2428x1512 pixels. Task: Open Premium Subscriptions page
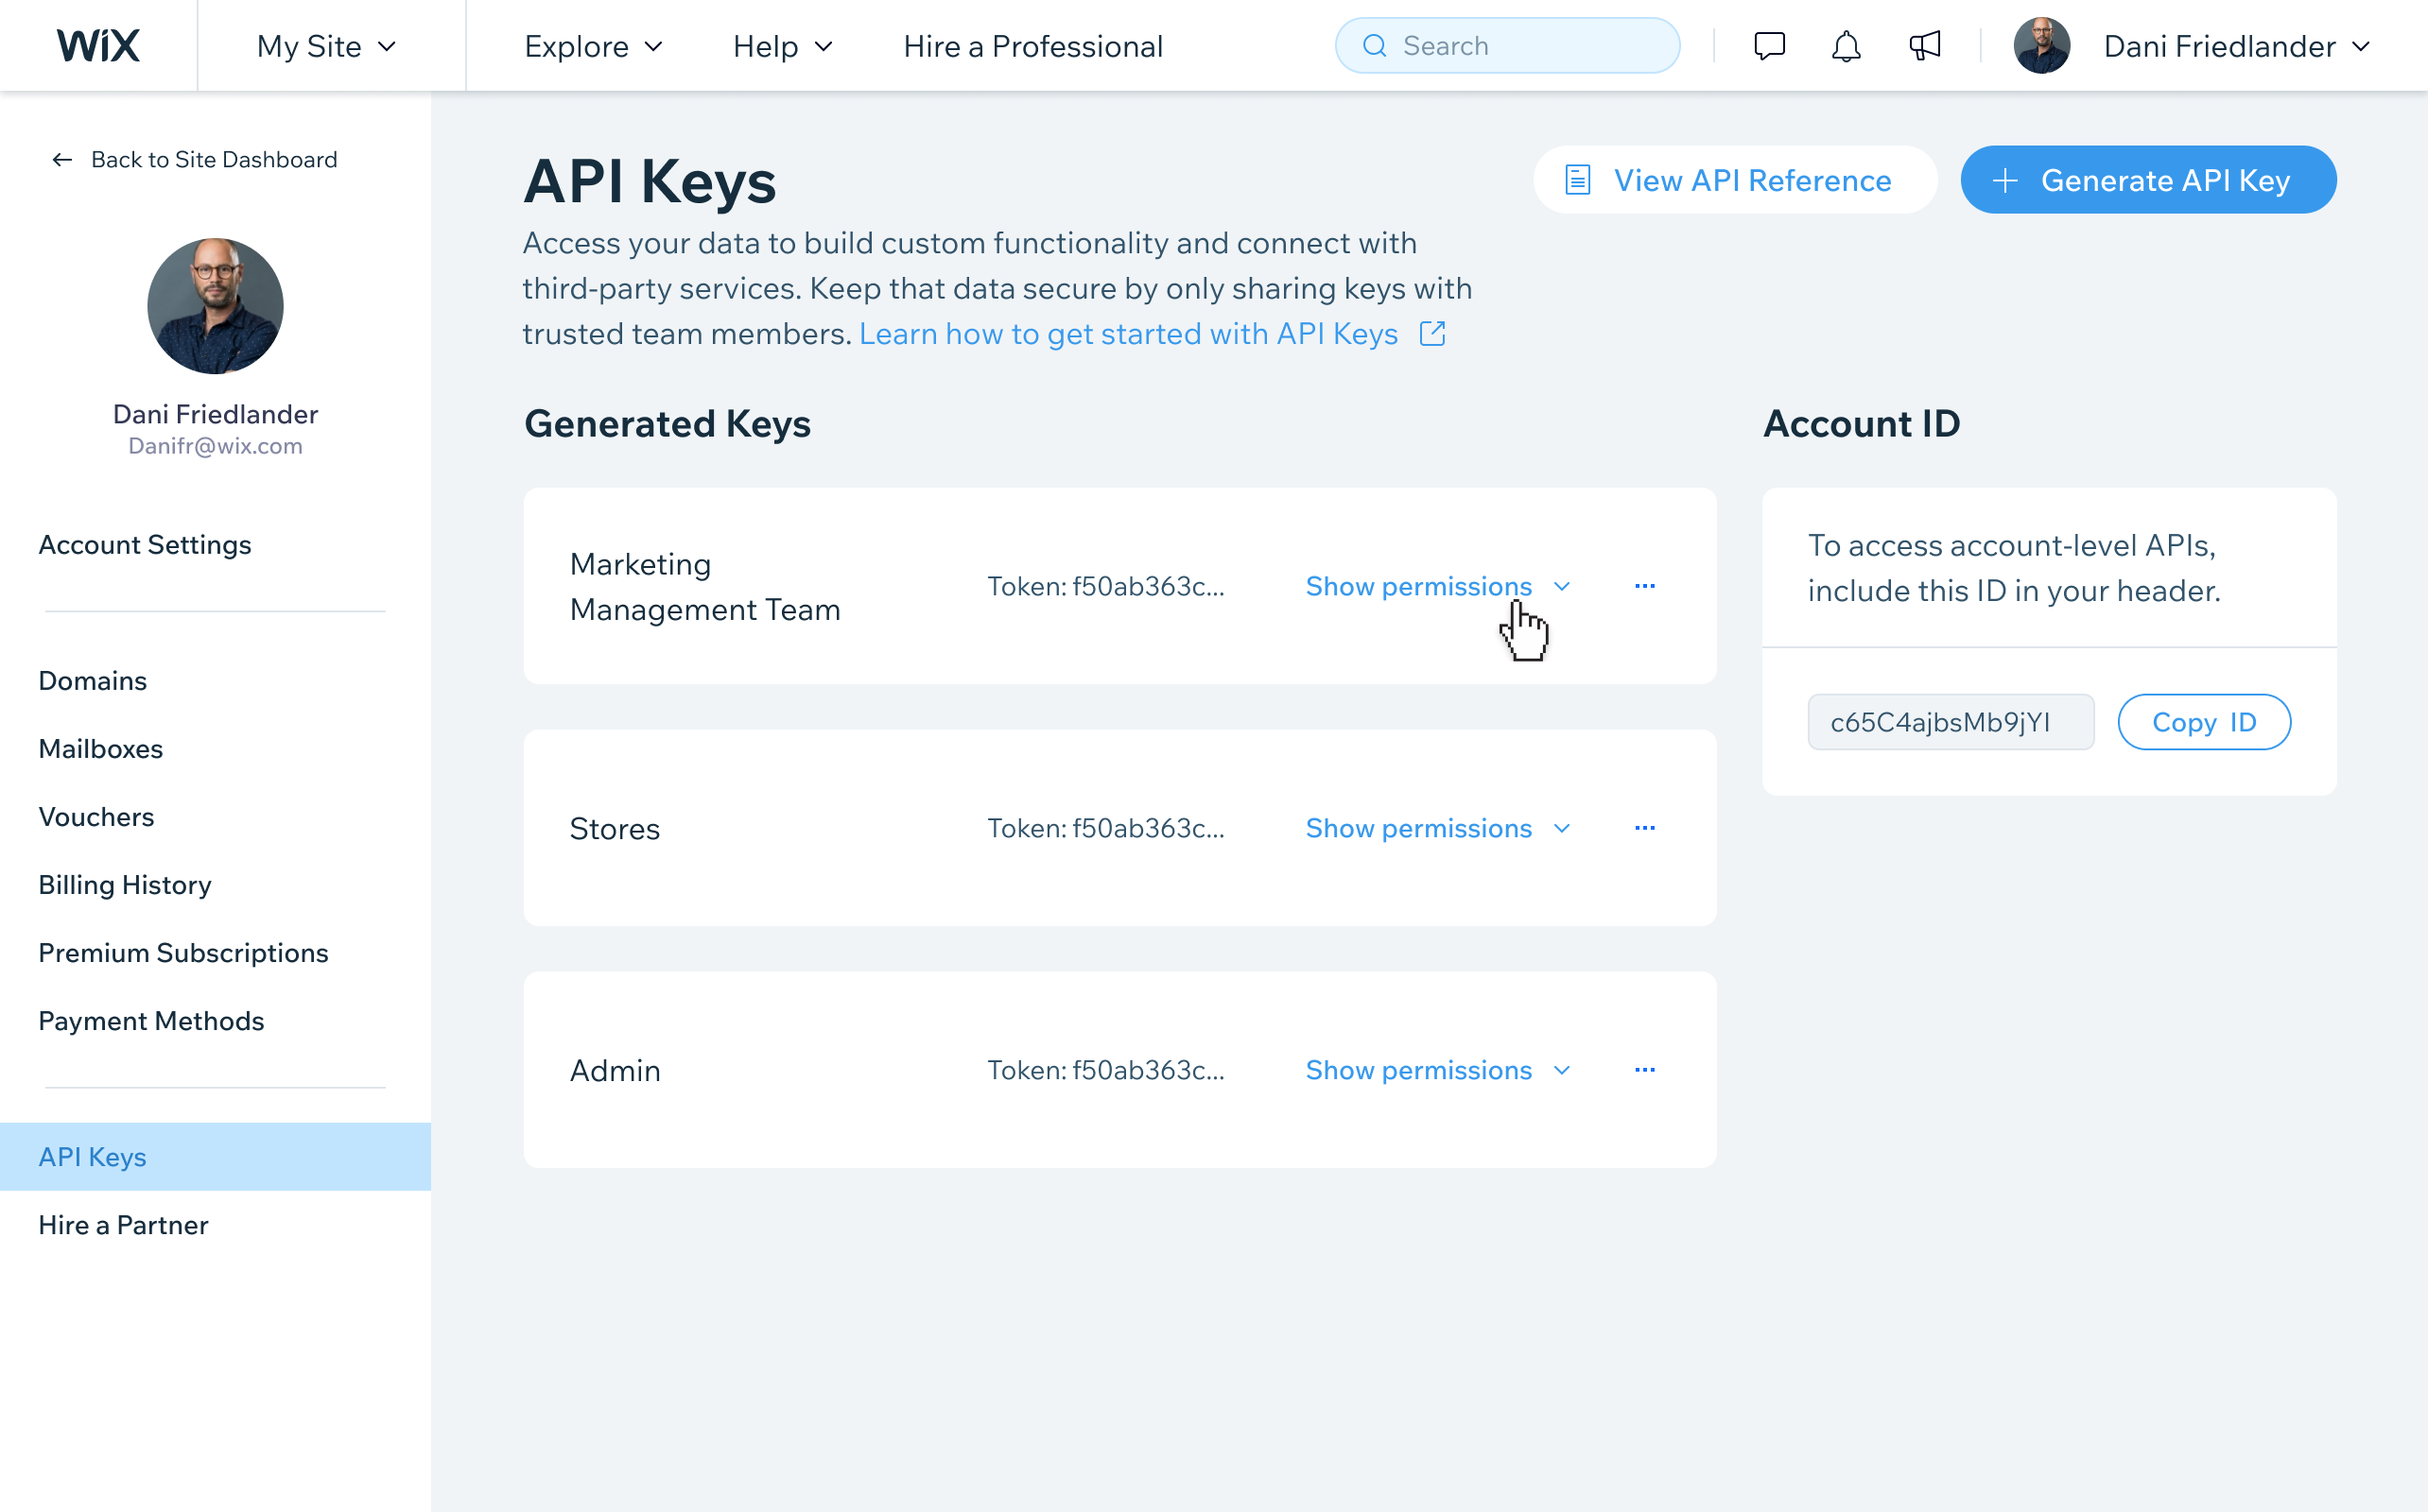point(183,953)
